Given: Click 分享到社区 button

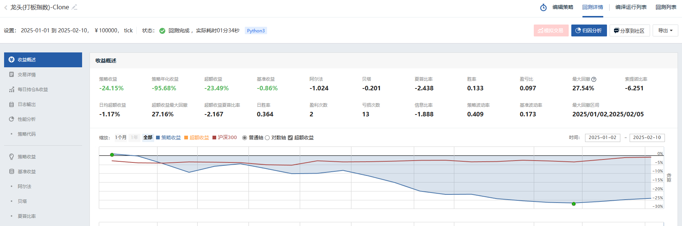Looking at the screenshot, I should [x=630, y=30].
